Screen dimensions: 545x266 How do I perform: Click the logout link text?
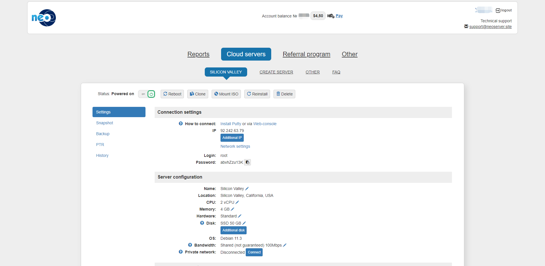click(x=506, y=10)
